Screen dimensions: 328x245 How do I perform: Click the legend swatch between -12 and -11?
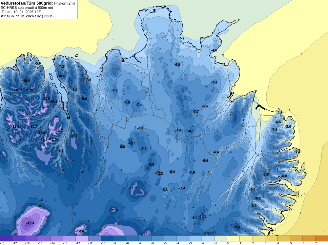coord(82,238)
